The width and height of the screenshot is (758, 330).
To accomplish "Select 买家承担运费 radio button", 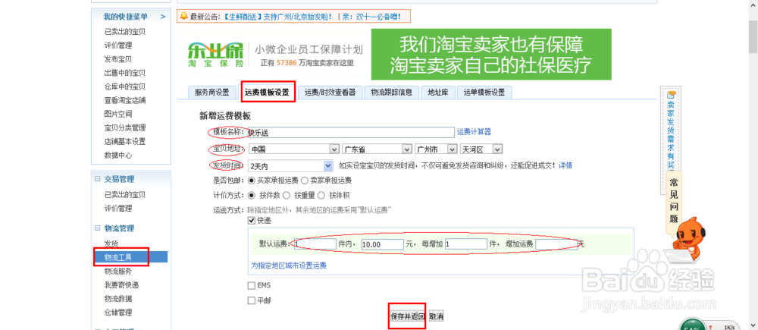I will pyautogui.click(x=251, y=181).
